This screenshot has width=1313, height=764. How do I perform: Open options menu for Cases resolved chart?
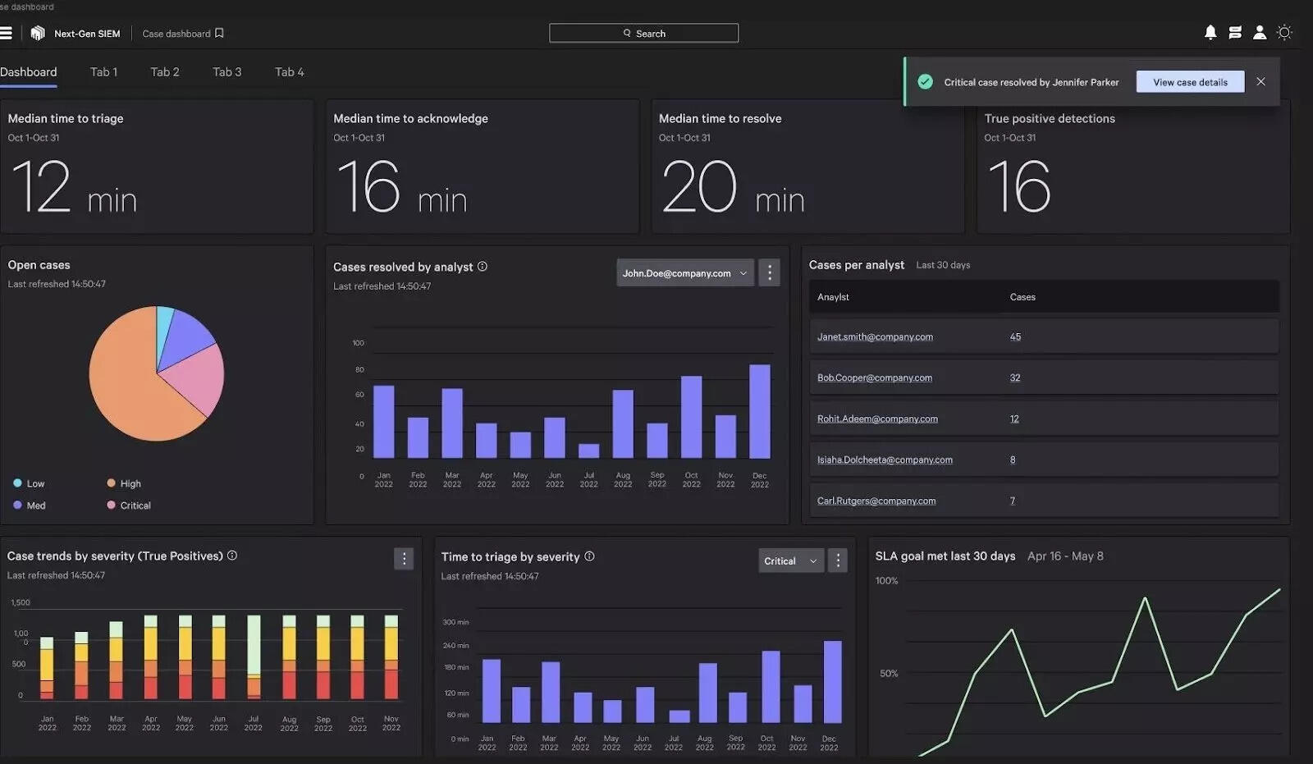pyautogui.click(x=769, y=272)
